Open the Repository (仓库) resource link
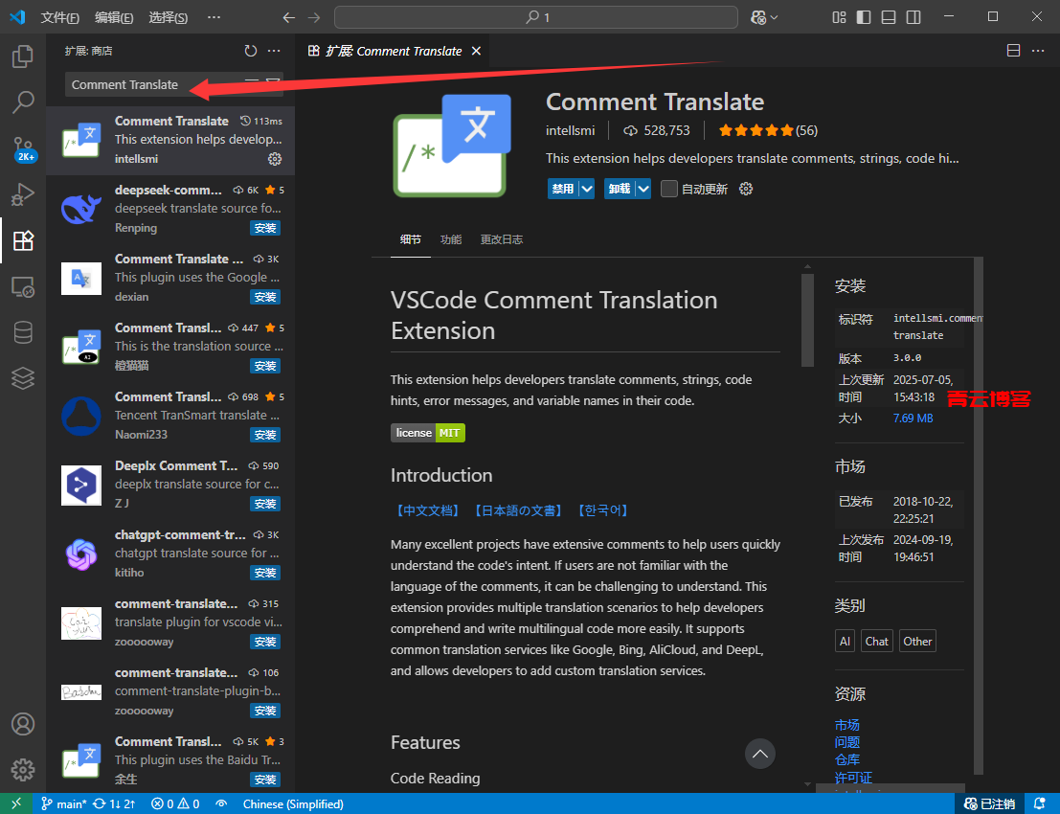1060x814 pixels. pyautogui.click(x=847, y=760)
